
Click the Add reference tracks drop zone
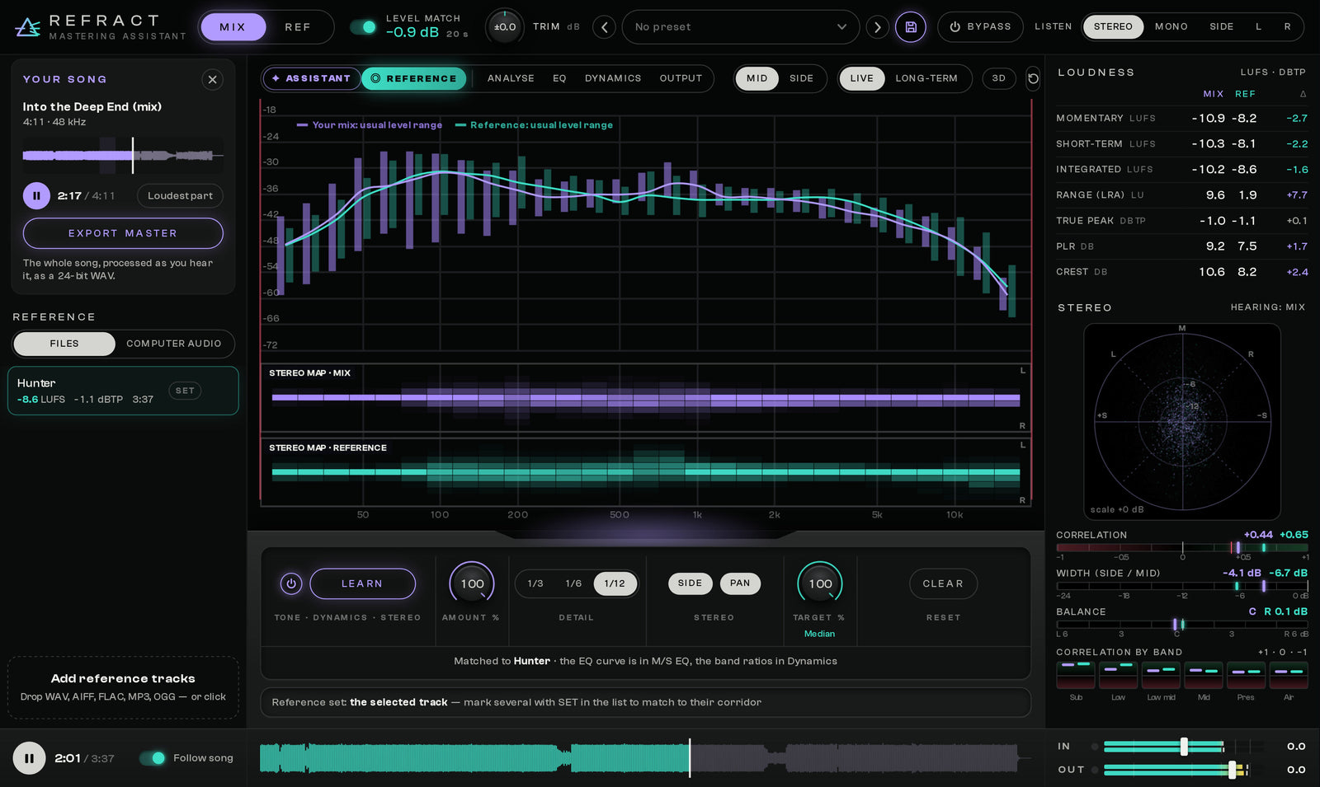tap(123, 688)
